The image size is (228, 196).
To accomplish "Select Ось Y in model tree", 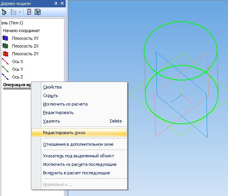I will coord(17,69).
